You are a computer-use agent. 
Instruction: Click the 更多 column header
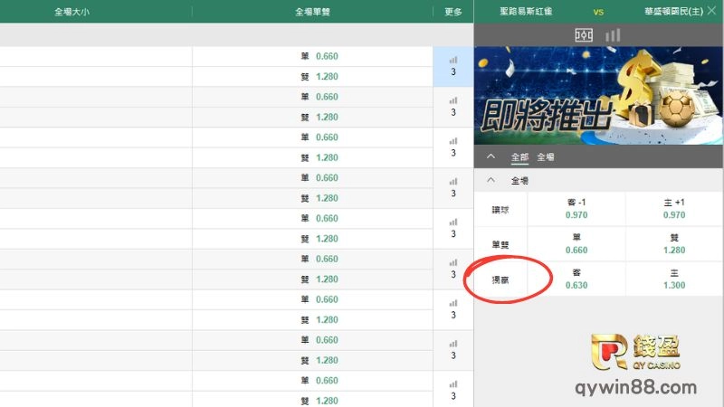[x=453, y=12]
